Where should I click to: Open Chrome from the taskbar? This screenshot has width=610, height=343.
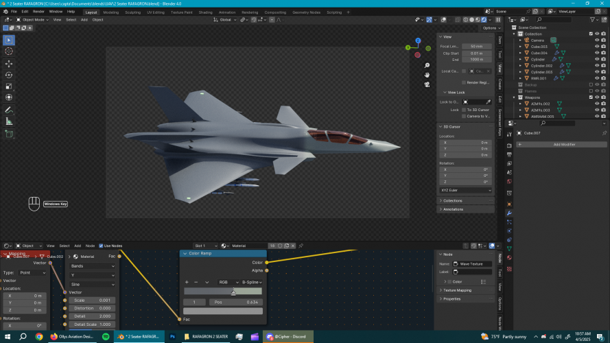click(39, 336)
